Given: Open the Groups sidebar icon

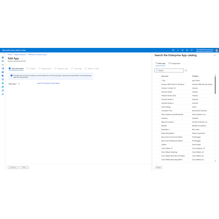Looking at the screenshot, I should point(3,87).
